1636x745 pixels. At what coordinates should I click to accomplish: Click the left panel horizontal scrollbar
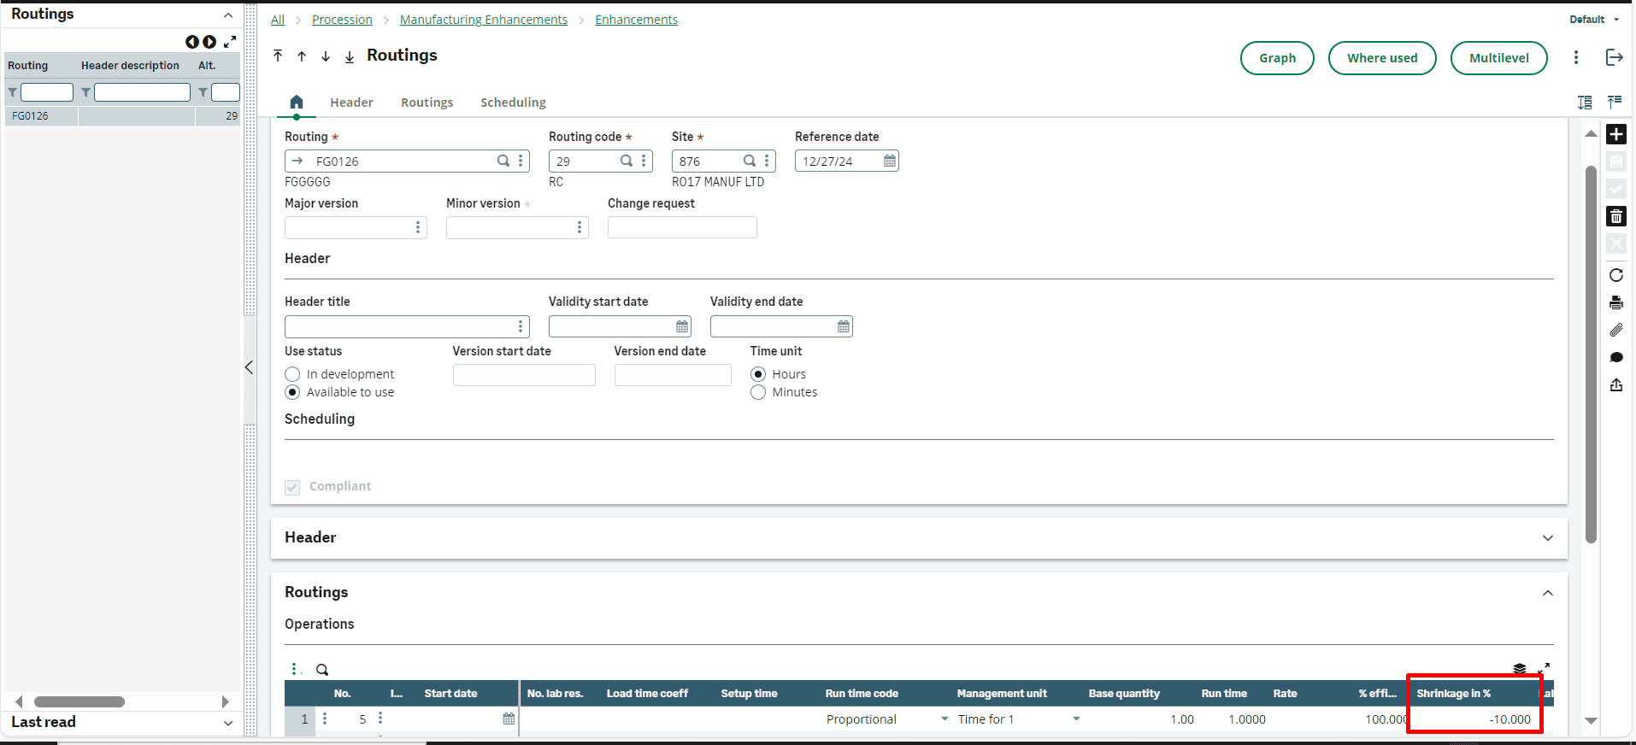click(79, 701)
